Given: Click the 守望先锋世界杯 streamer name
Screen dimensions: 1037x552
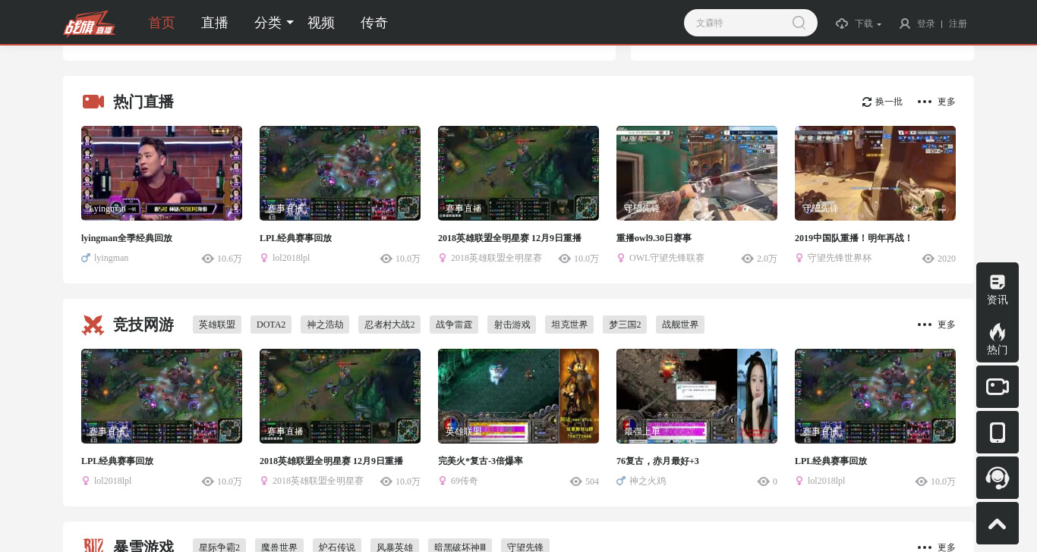Looking at the screenshot, I should 840,258.
